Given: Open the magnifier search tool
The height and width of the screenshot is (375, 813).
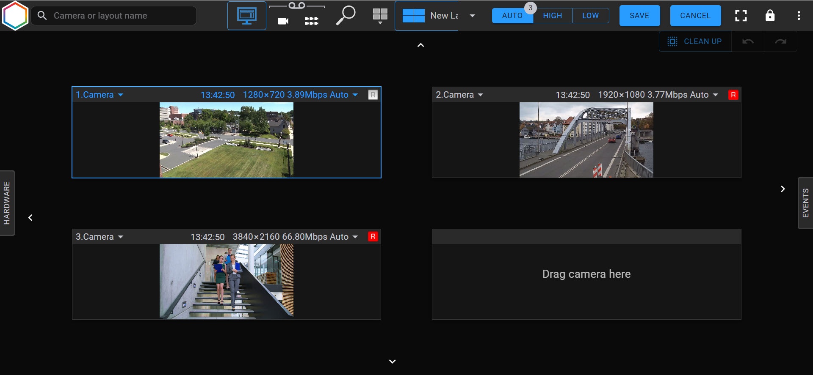Looking at the screenshot, I should [346, 16].
